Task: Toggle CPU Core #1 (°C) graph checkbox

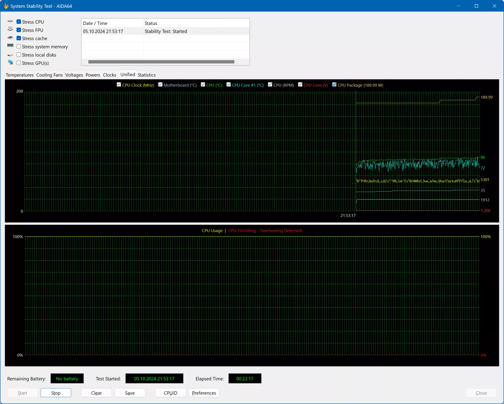Action: [229, 85]
